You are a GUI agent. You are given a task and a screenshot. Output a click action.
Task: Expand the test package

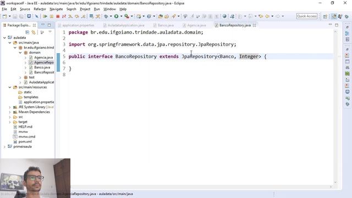point(20,78)
